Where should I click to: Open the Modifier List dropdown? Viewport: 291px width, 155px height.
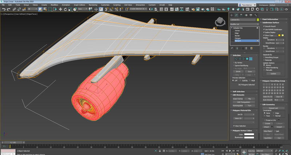pos(244,24)
